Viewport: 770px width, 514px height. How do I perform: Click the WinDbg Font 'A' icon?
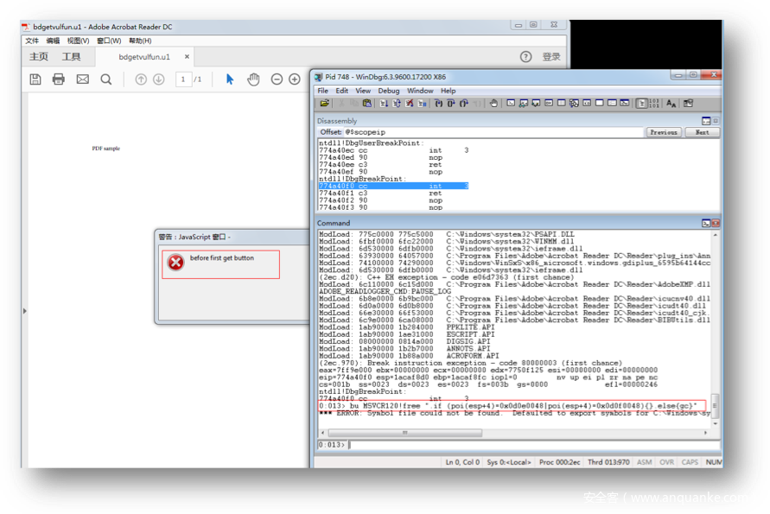pos(671,103)
